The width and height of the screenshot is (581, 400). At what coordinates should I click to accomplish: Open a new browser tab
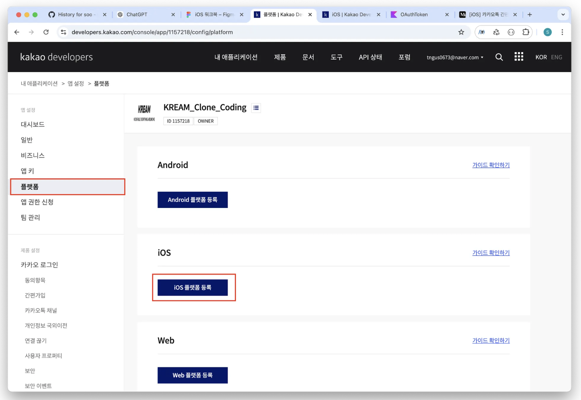[x=530, y=14]
